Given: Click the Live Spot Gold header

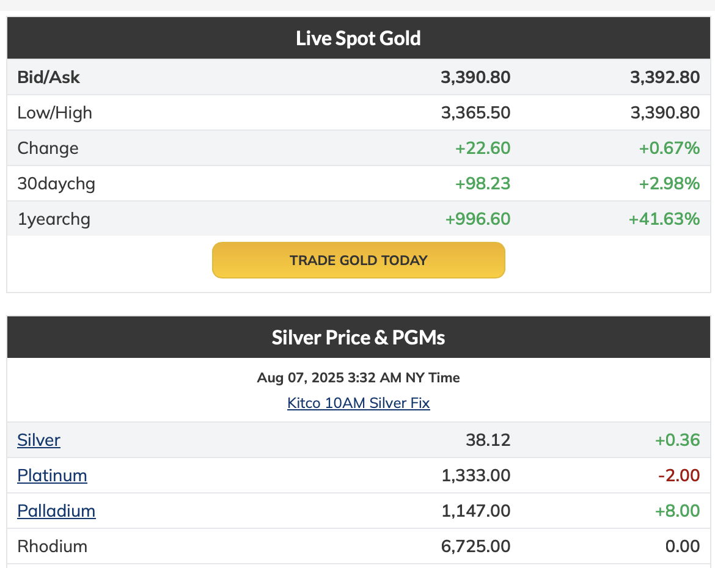Looking at the screenshot, I should 358,38.
